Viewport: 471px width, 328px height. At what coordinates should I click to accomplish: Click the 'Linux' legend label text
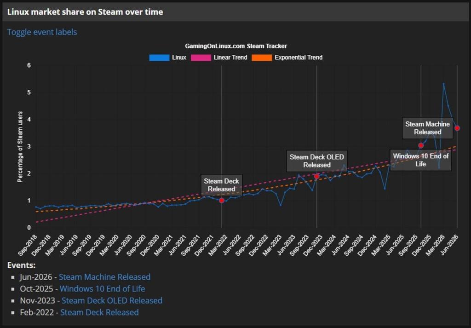(x=179, y=58)
